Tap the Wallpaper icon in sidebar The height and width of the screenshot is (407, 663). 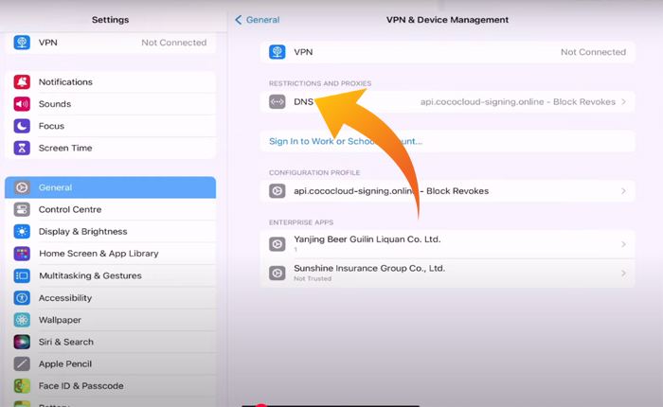[x=22, y=320]
